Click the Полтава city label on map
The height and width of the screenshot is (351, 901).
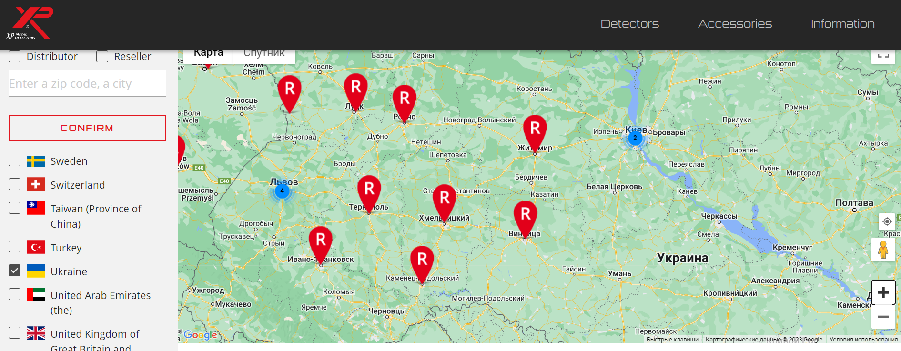pyautogui.click(x=854, y=203)
